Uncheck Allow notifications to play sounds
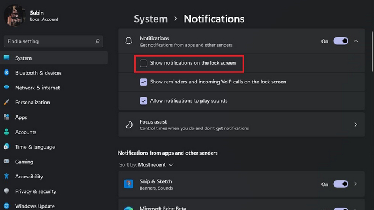This screenshot has width=374, height=210. point(143,101)
